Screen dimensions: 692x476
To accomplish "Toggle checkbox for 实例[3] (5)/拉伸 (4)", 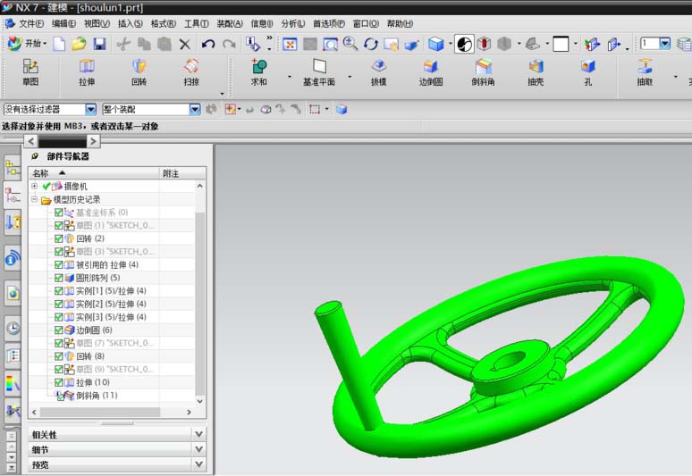I will tap(58, 317).
